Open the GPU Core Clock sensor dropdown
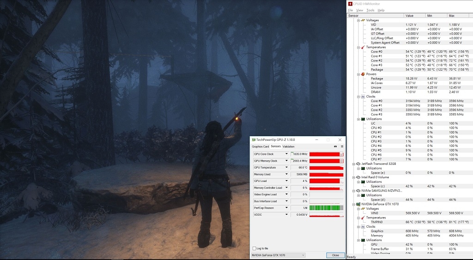Screen dimensions: 473x260 pos(286,154)
